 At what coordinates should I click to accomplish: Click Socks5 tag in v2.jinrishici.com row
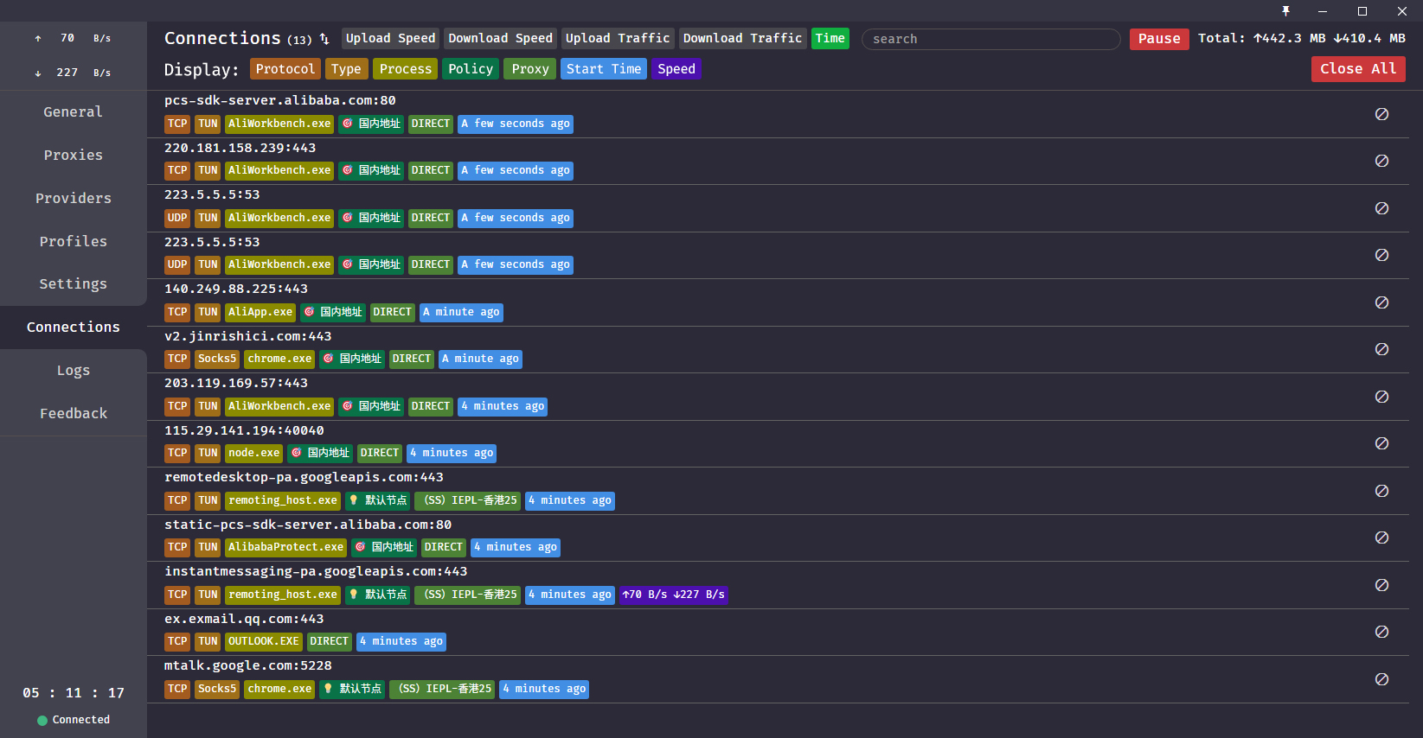[217, 359]
